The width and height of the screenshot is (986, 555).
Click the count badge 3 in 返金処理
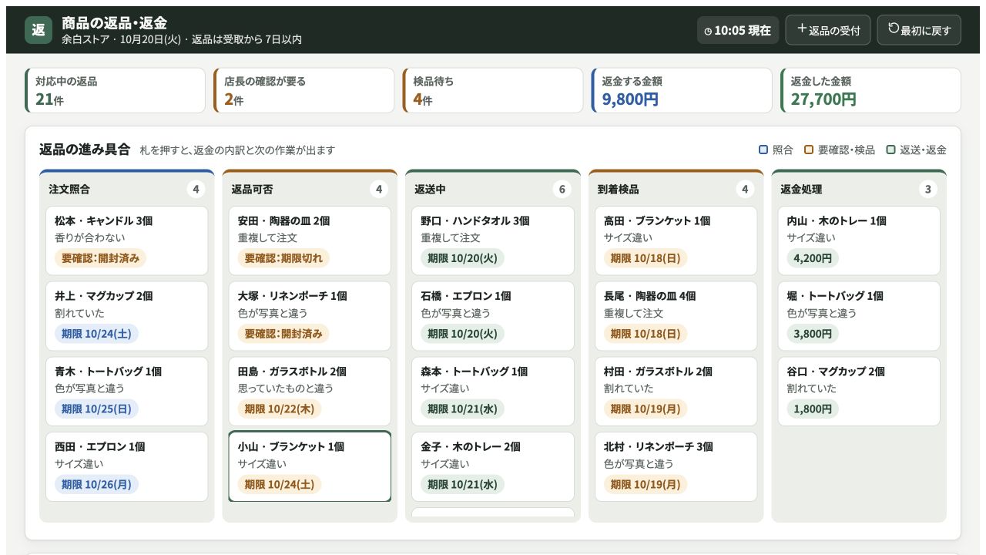927,189
